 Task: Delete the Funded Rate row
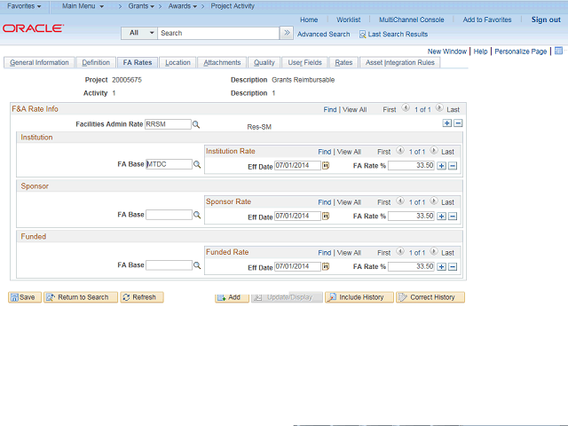pyautogui.click(x=453, y=266)
